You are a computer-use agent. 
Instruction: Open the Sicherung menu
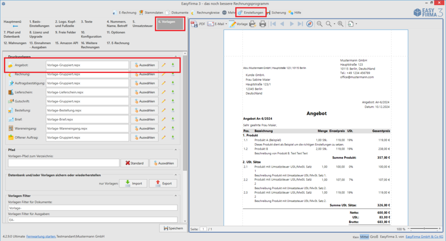pyautogui.click(x=276, y=13)
